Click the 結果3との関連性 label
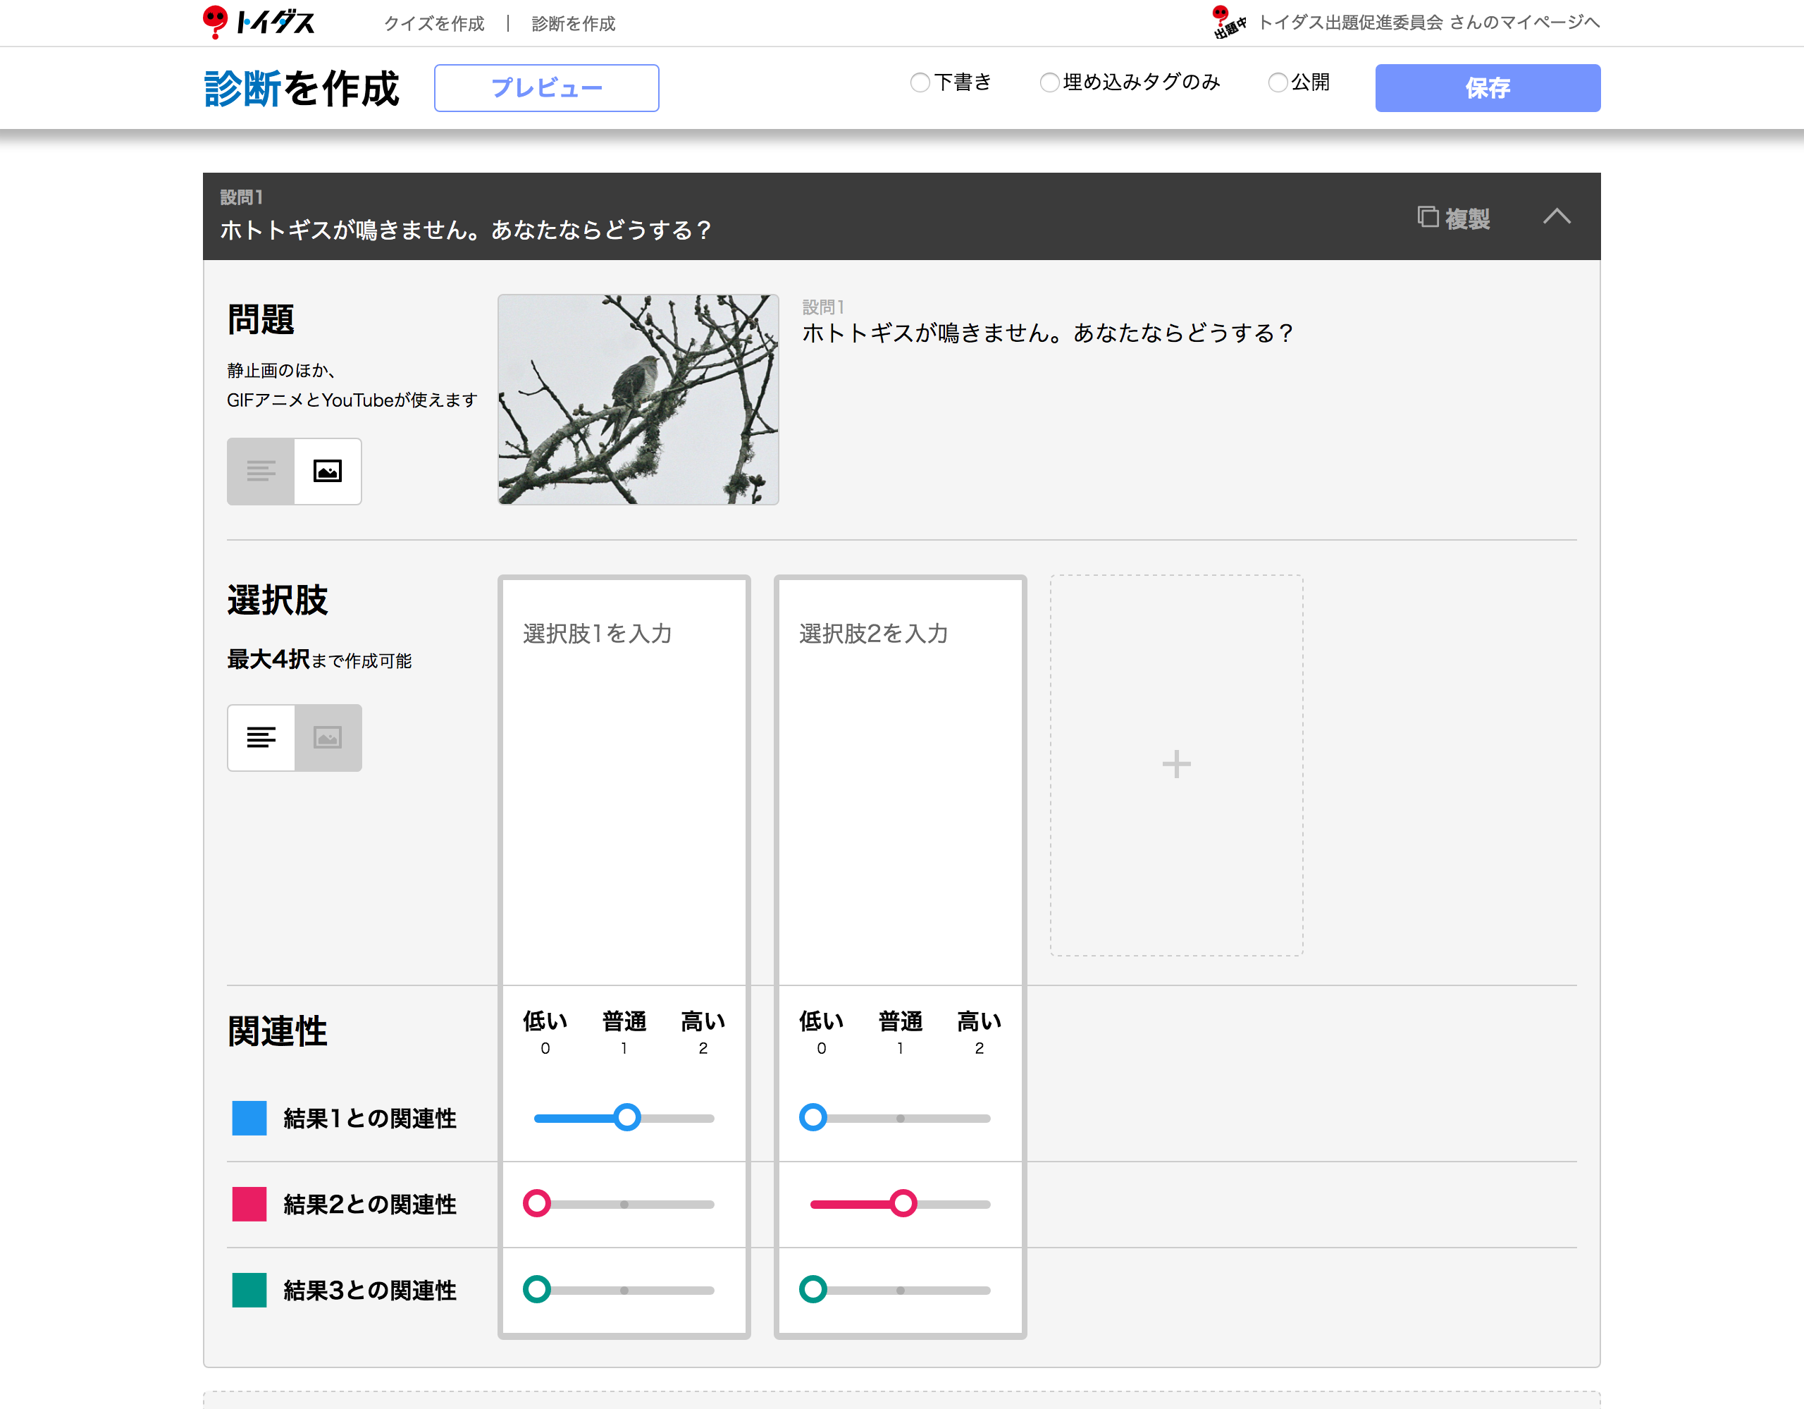 point(369,1290)
